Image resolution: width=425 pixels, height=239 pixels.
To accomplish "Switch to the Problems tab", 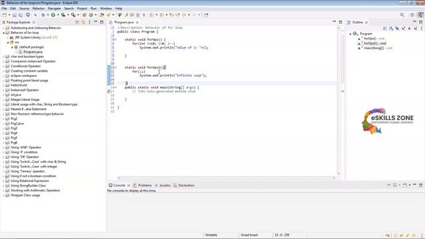I will coord(142,185).
